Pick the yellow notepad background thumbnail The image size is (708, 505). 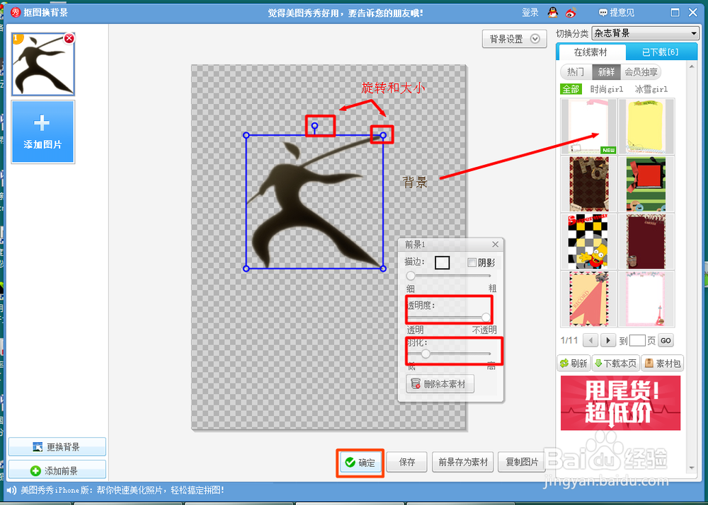(x=646, y=126)
